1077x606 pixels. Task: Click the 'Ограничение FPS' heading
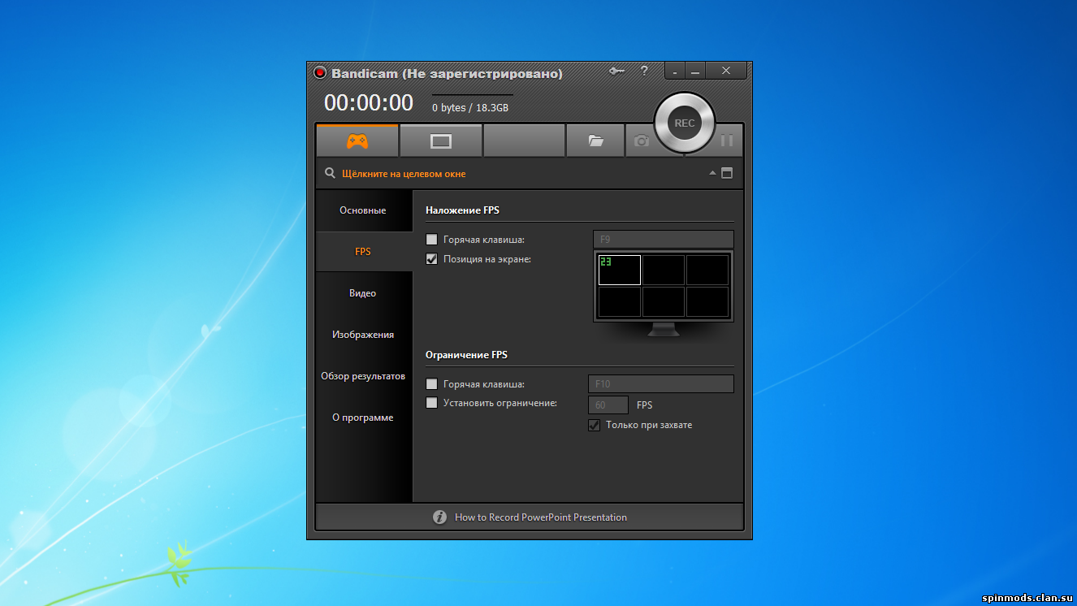(466, 355)
